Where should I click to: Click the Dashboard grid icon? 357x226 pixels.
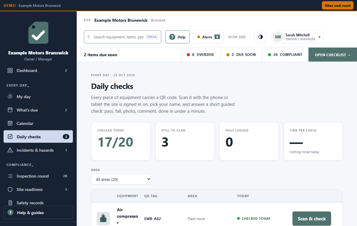point(10,70)
